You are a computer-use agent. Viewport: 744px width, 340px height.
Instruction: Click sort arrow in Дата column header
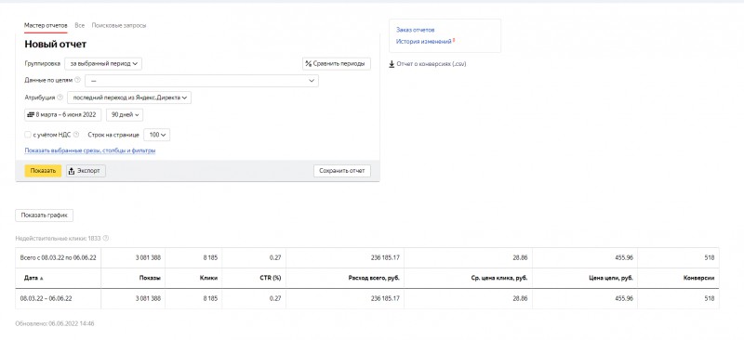click(x=41, y=279)
